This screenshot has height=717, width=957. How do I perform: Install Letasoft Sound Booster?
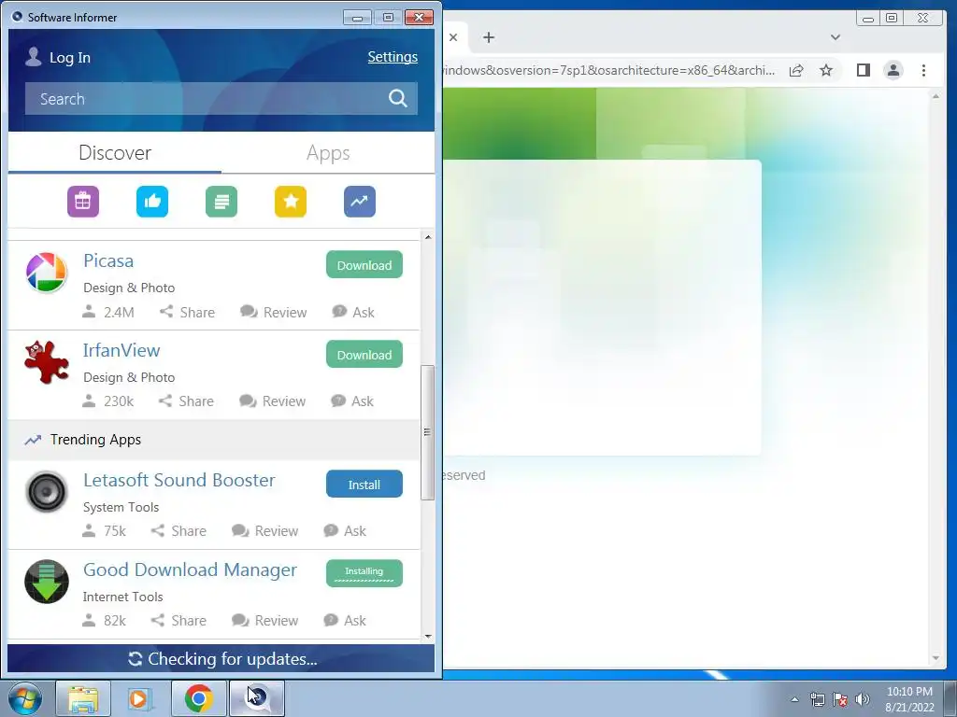[x=364, y=485]
